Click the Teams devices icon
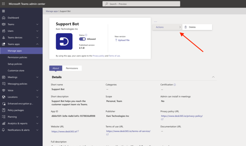Viewport: 246px width, 146px height. click(4, 38)
